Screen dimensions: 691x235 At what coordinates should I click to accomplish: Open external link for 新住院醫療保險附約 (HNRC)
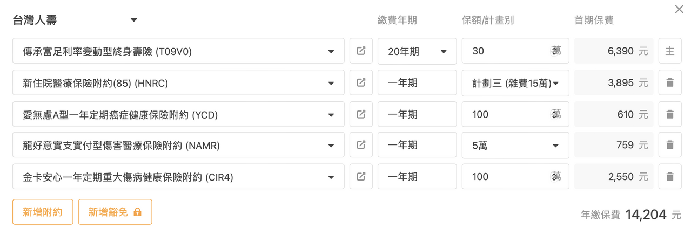point(361,82)
